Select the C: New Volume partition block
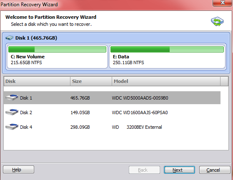 click(x=57, y=57)
